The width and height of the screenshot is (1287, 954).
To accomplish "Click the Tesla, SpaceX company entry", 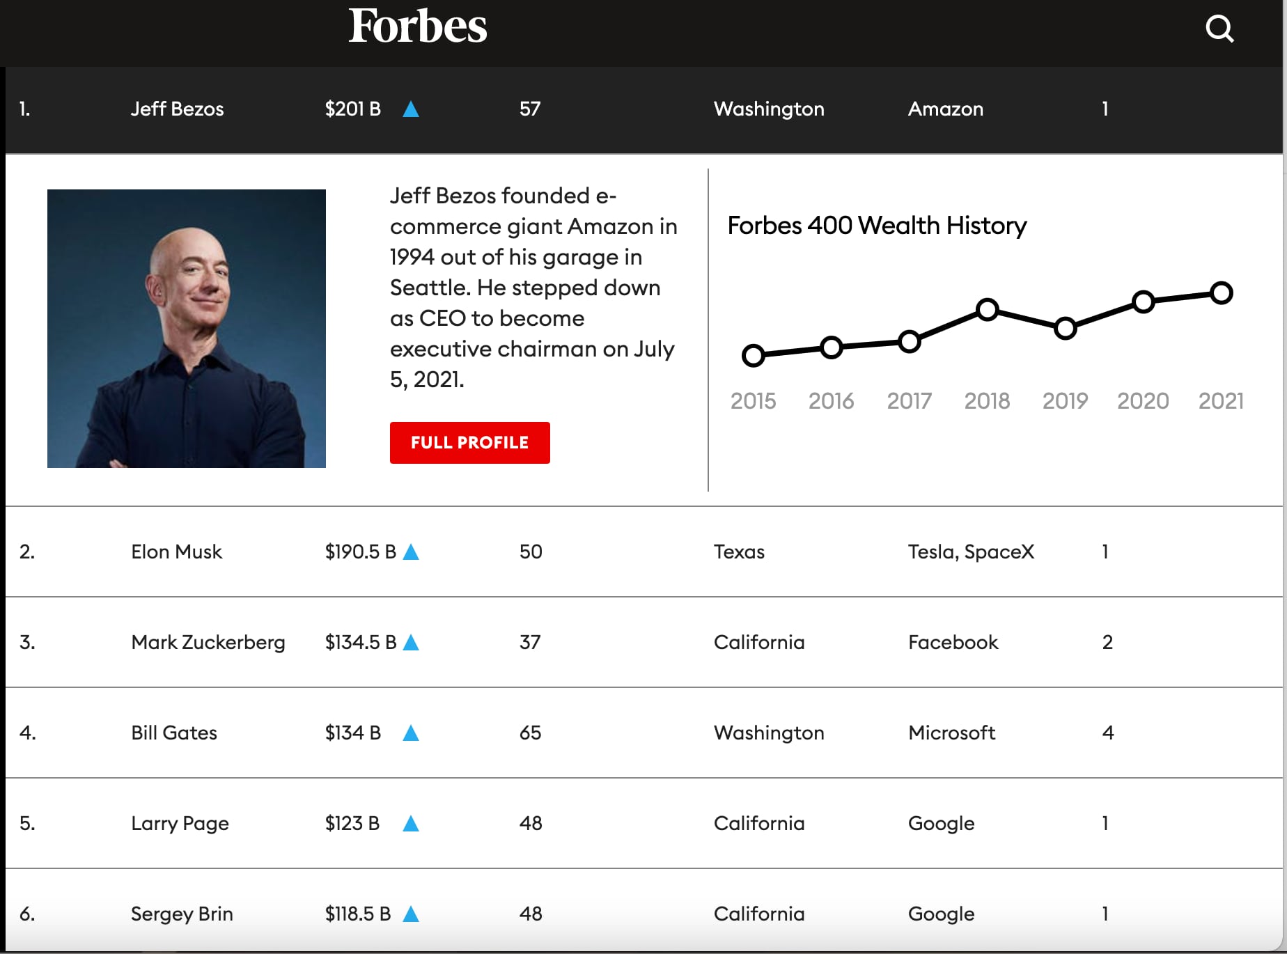I will [x=972, y=552].
